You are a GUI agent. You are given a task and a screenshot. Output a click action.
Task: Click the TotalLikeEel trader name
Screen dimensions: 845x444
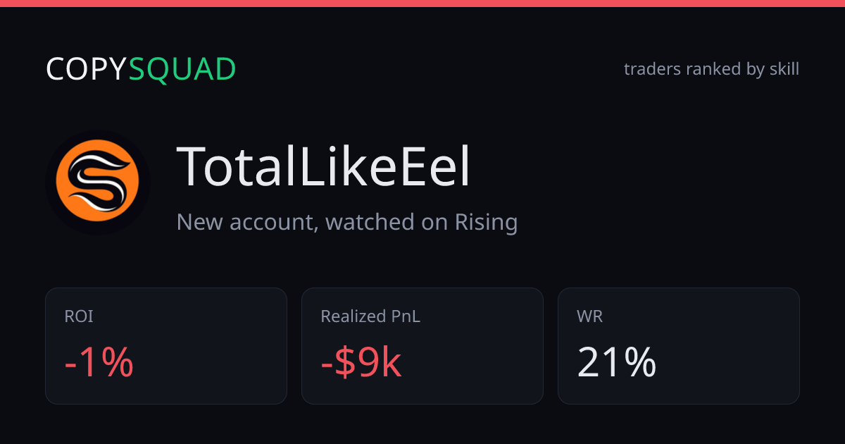[x=323, y=167]
